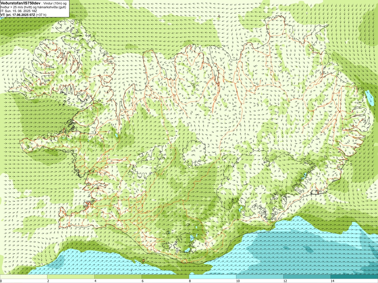The height and width of the screenshot is (283, 378).
Task: Click the '14' label on the color scale
Action: click(x=332, y=281)
